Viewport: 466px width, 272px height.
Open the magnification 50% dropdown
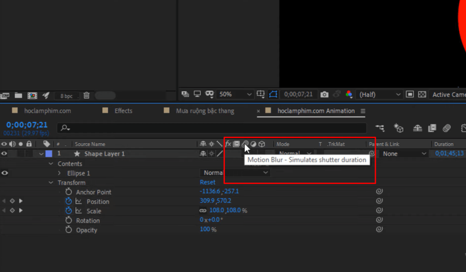coord(235,94)
